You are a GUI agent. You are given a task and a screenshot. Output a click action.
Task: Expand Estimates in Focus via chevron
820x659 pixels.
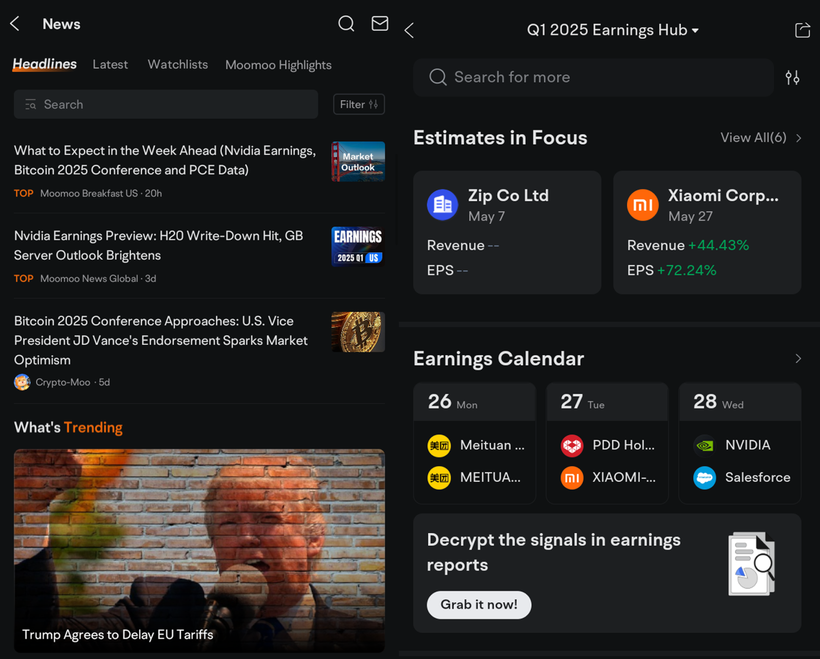coord(798,138)
